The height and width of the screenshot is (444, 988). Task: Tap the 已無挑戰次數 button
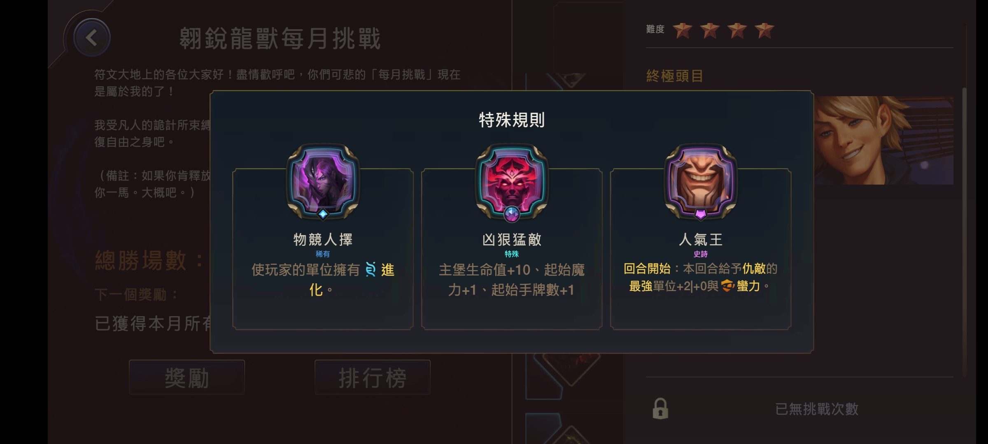click(x=817, y=409)
